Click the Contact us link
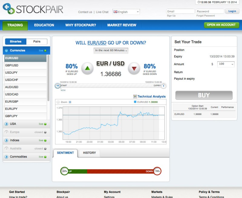Viewport: 242px width, 198px height. pyautogui.click(x=85, y=12)
